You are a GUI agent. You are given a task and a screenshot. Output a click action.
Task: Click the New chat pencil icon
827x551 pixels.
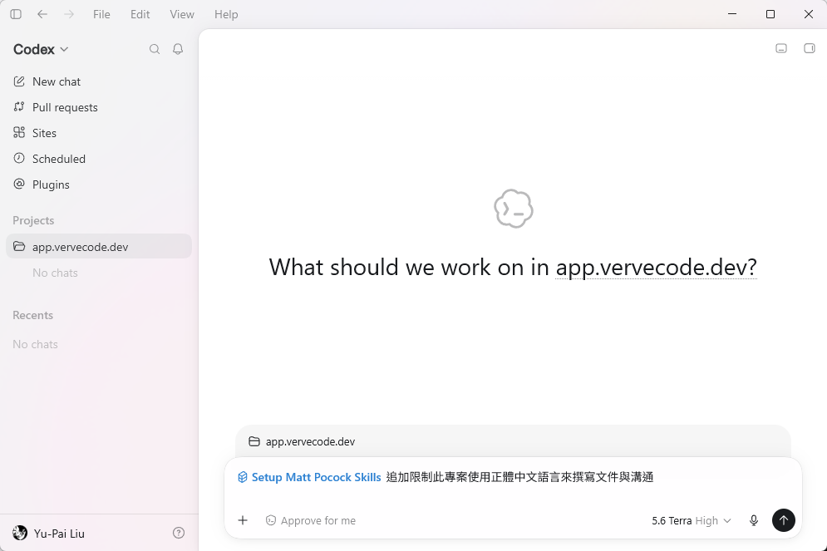coord(19,81)
